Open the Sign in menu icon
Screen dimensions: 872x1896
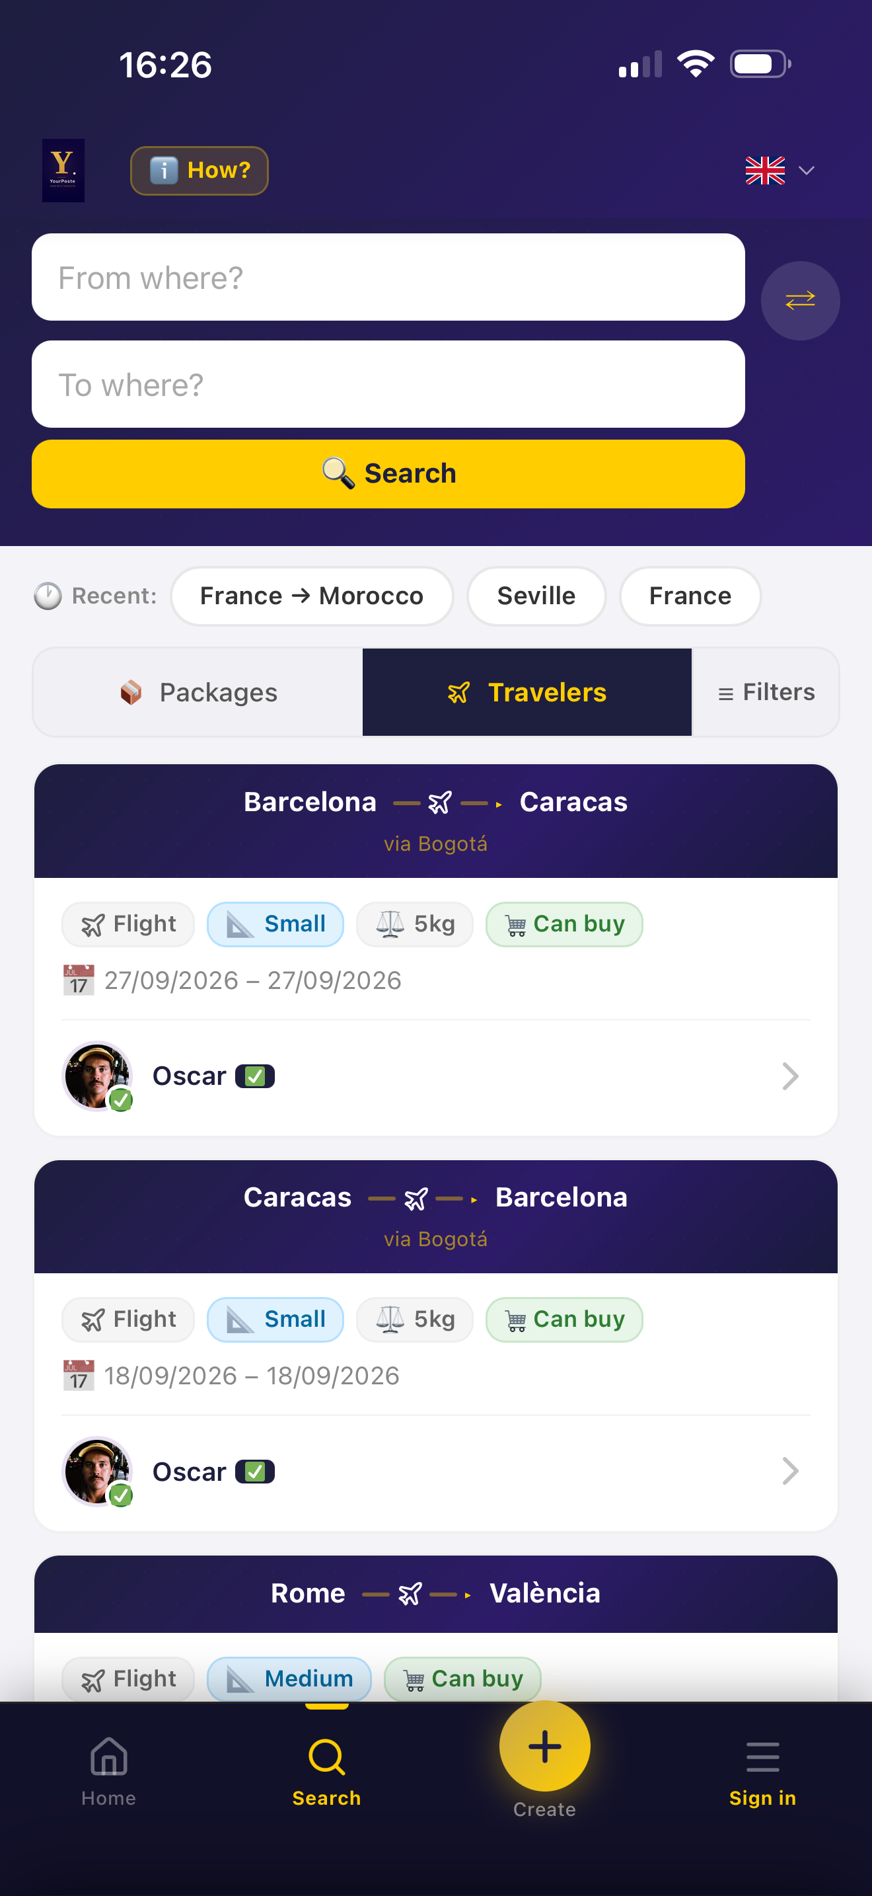pyautogui.click(x=762, y=1758)
